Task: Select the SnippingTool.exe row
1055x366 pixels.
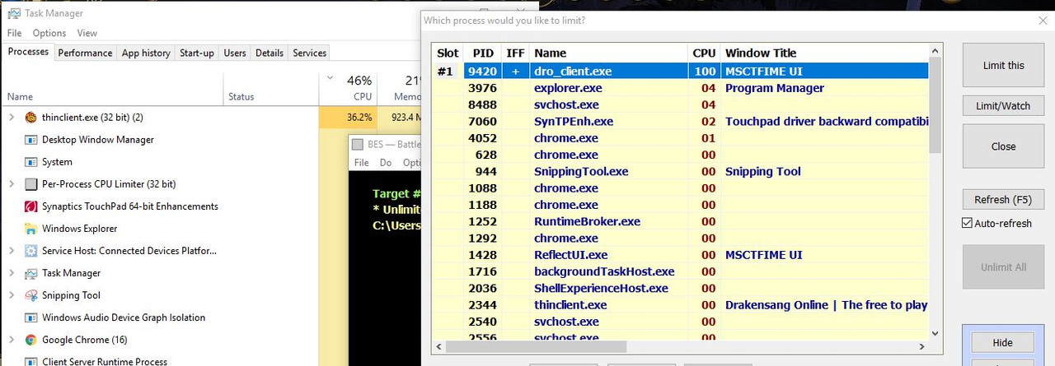Action: pyautogui.click(x=681, y=172)
